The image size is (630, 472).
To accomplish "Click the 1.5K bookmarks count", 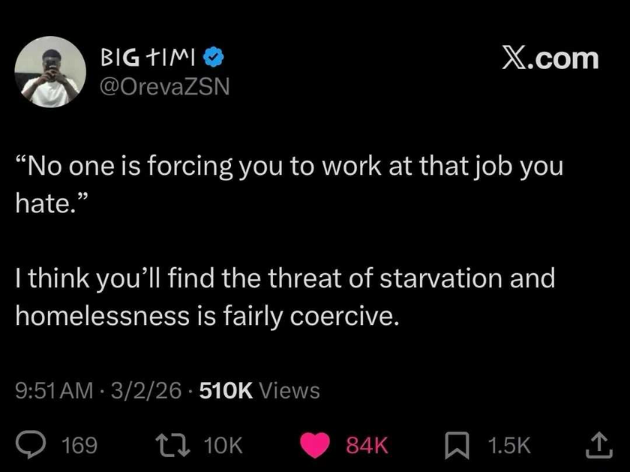I will pos(509,446).
